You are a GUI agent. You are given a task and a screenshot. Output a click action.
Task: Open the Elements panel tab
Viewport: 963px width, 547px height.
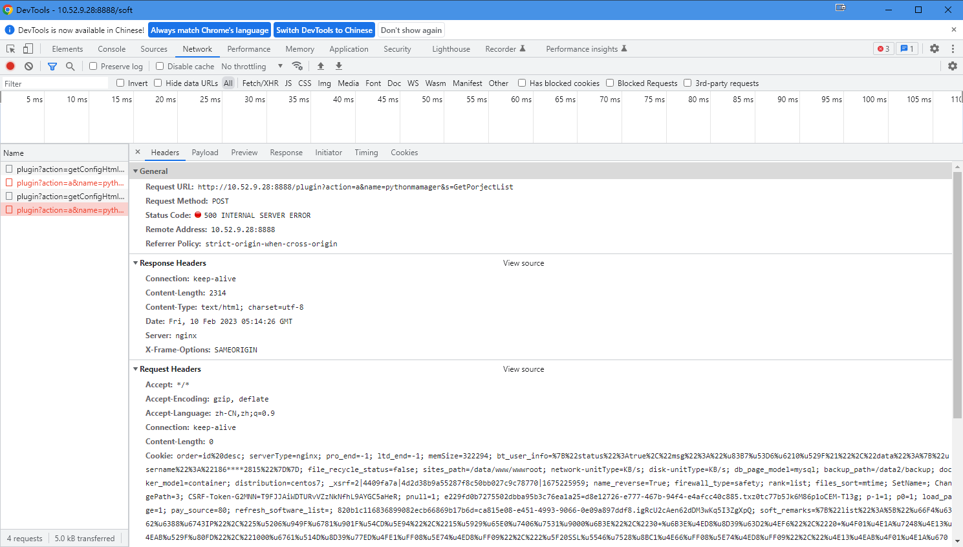pyautogui.click(x=67, y=49)
